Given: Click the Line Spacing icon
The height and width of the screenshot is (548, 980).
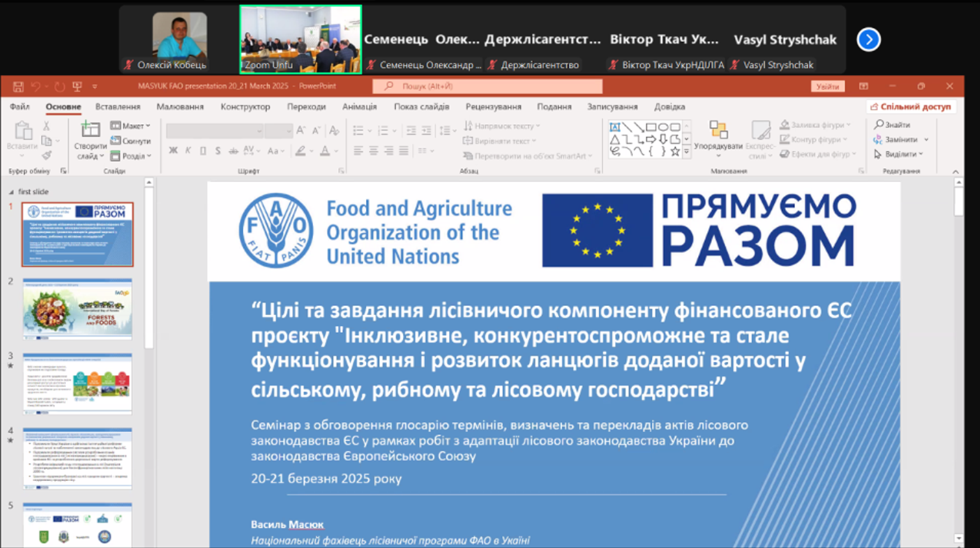Looking at the screenshot, I should click(x=446, y=131).
